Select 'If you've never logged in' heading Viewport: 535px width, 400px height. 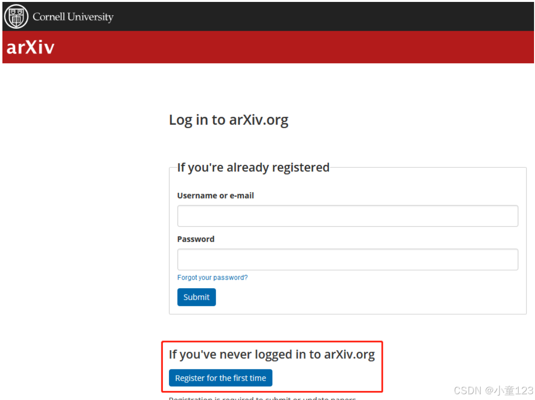[272, 355]
